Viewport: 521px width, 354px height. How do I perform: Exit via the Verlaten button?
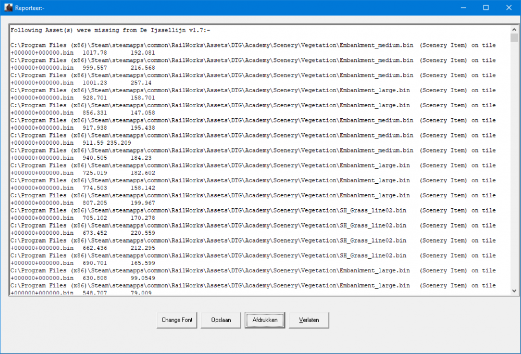309,320
